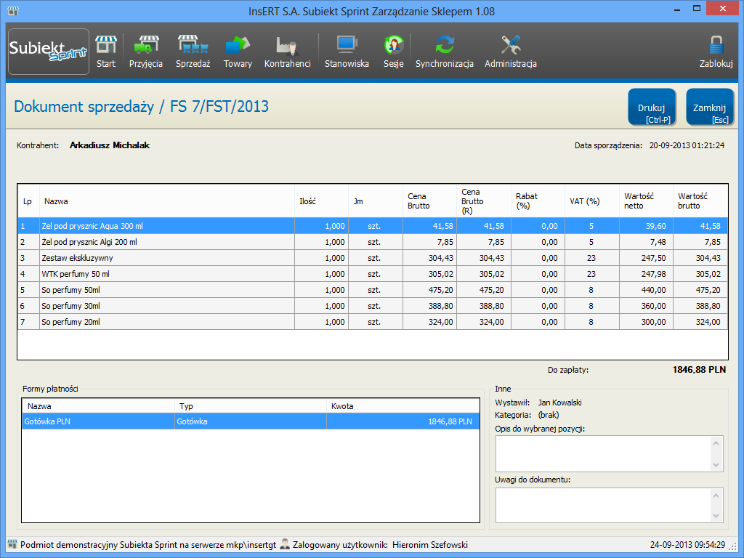Viewport: 744px width, 558px height.
Task: Click the Lp column header
Action: pyautogui.click(x=28, y=201)
